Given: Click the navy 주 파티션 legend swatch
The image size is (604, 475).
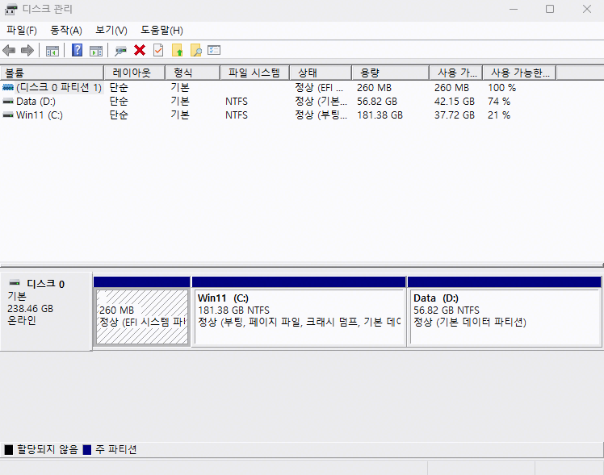Looking at the screenshot, I should 87,450.
